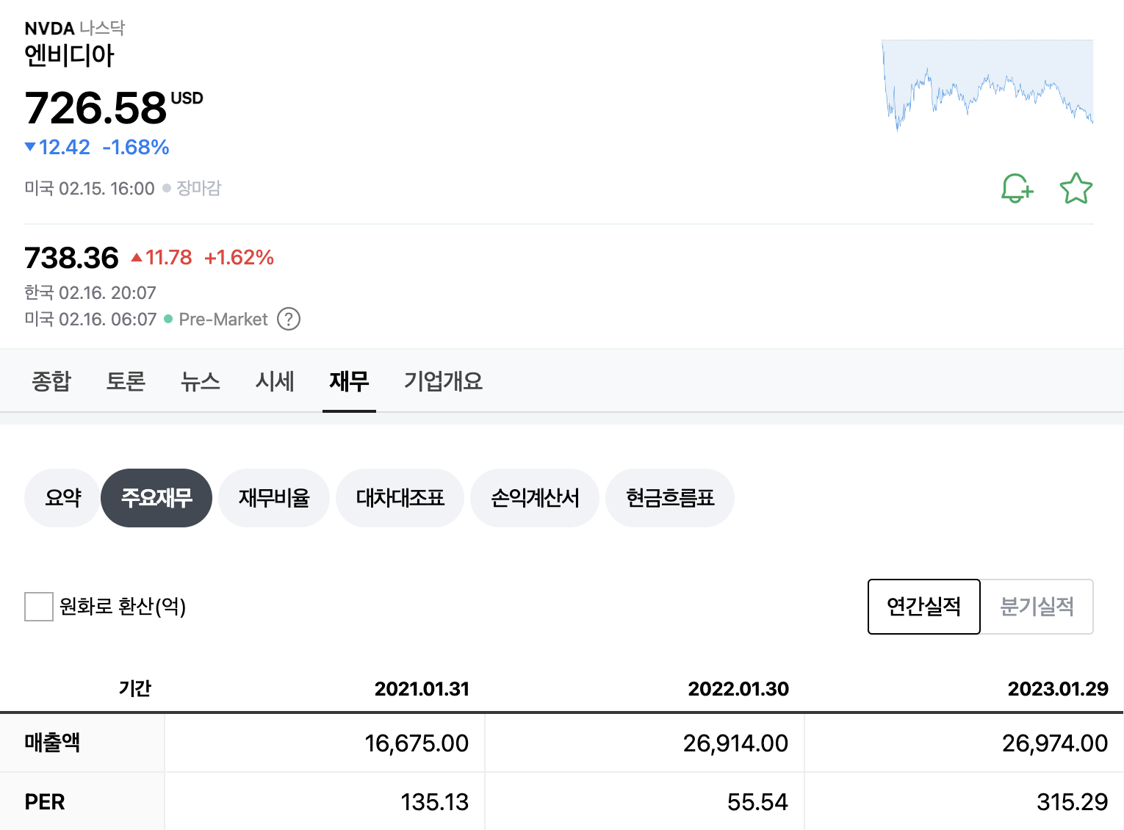Open the NVDA mini price chart
Screen dimensions: 1124x830
pos(987,85)
